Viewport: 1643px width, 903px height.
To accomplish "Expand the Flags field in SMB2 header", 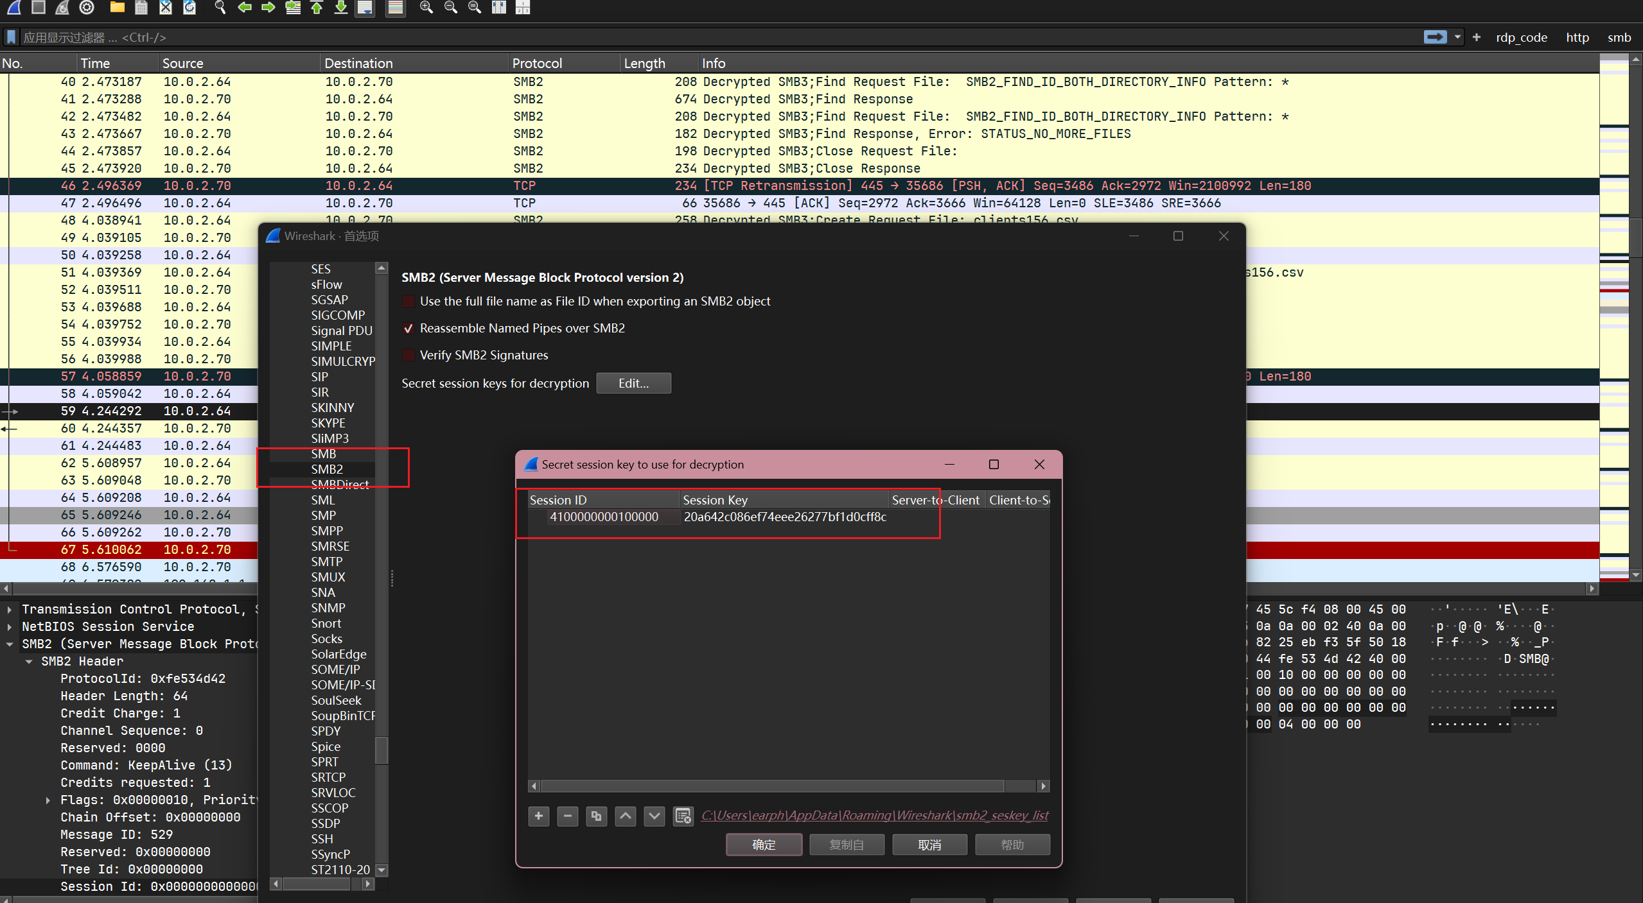I will click(48, 800).
